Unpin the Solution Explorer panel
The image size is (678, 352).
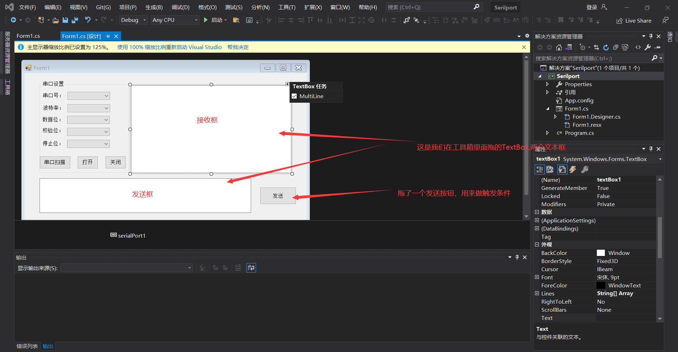point(651,36)
